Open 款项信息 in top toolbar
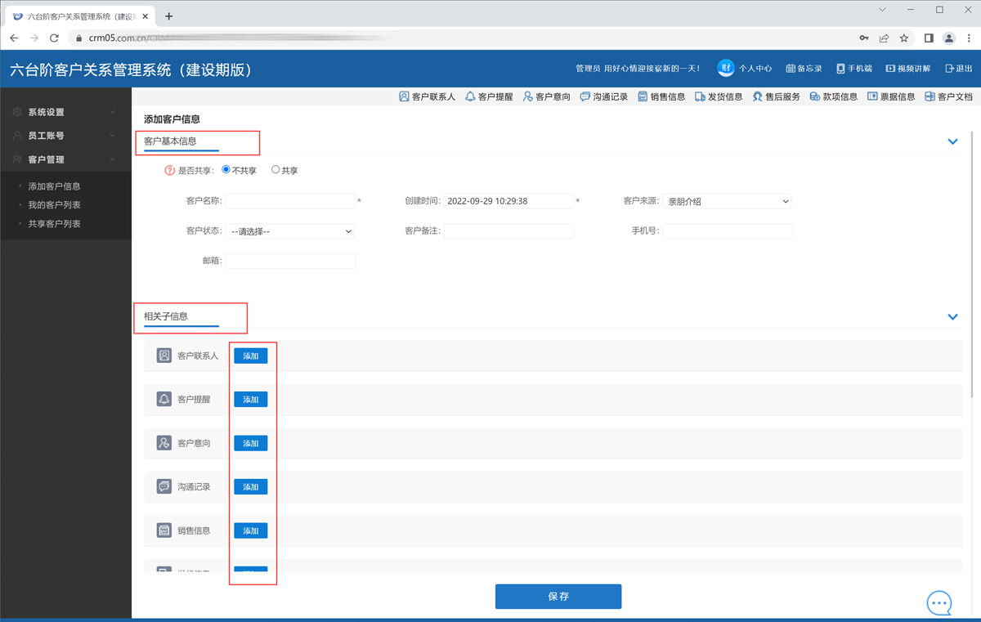The width and height of the screenshot is (981, 622). [x=833, y=96]
